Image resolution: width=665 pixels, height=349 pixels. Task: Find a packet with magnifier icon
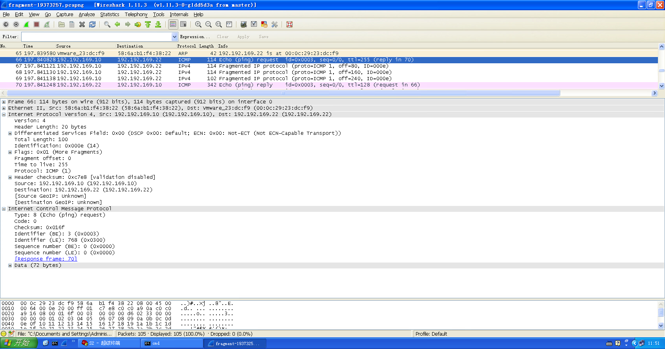pyautogui.click(x=107, y=24)
